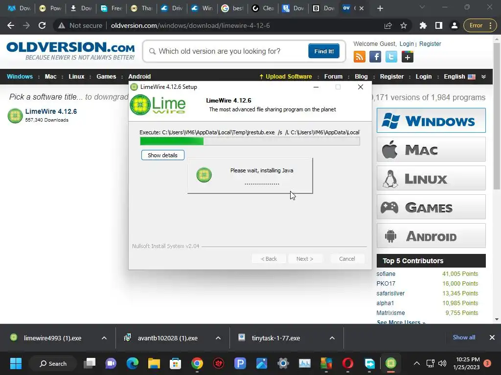Image resolution: width=501 pixels, height=375 pixels.
Task: Open Chrome tab search chevron
Action: coord(422,7)
